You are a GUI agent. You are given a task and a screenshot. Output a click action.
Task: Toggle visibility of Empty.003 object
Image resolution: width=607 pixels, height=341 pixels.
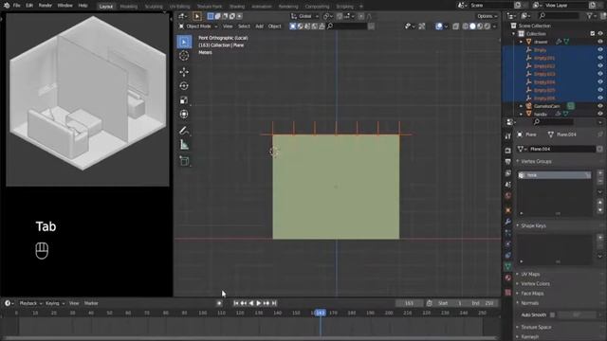600,74
